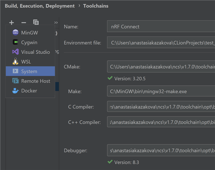Click the MinGW GNU icon
215x170 pixels.
(15, 33)
